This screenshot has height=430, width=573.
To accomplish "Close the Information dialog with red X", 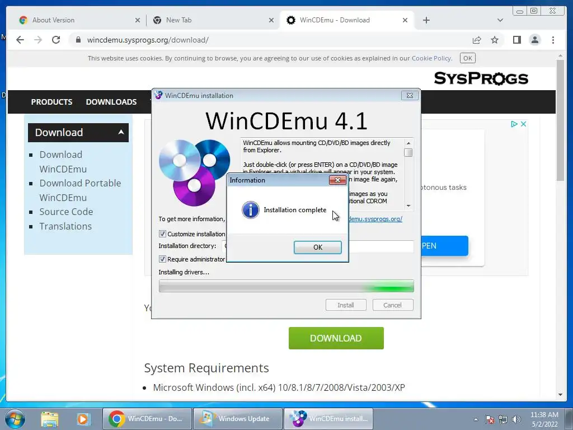I will (337, 180).
